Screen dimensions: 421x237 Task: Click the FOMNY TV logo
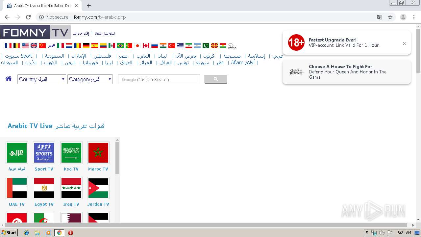[35, 32]
